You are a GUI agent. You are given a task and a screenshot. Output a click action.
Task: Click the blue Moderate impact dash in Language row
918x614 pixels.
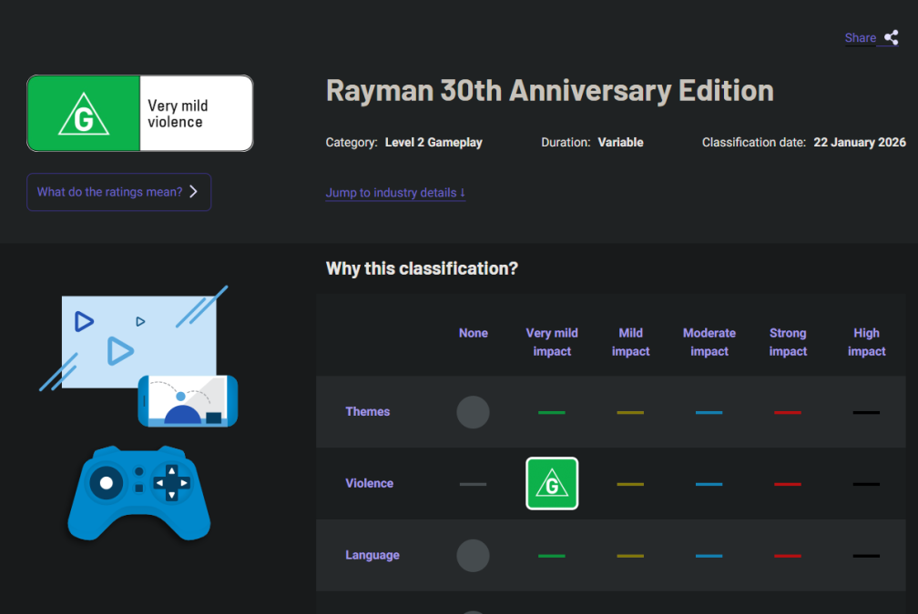pos(709,555)
